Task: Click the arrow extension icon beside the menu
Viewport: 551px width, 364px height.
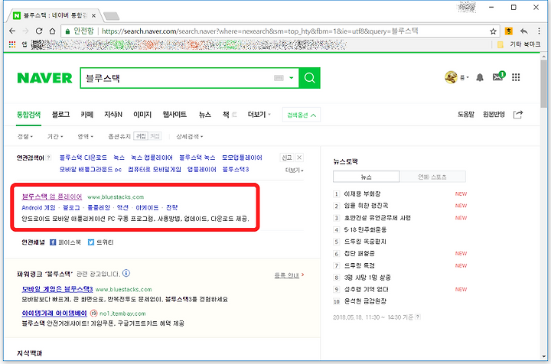Action: click(x=524, y=31)
